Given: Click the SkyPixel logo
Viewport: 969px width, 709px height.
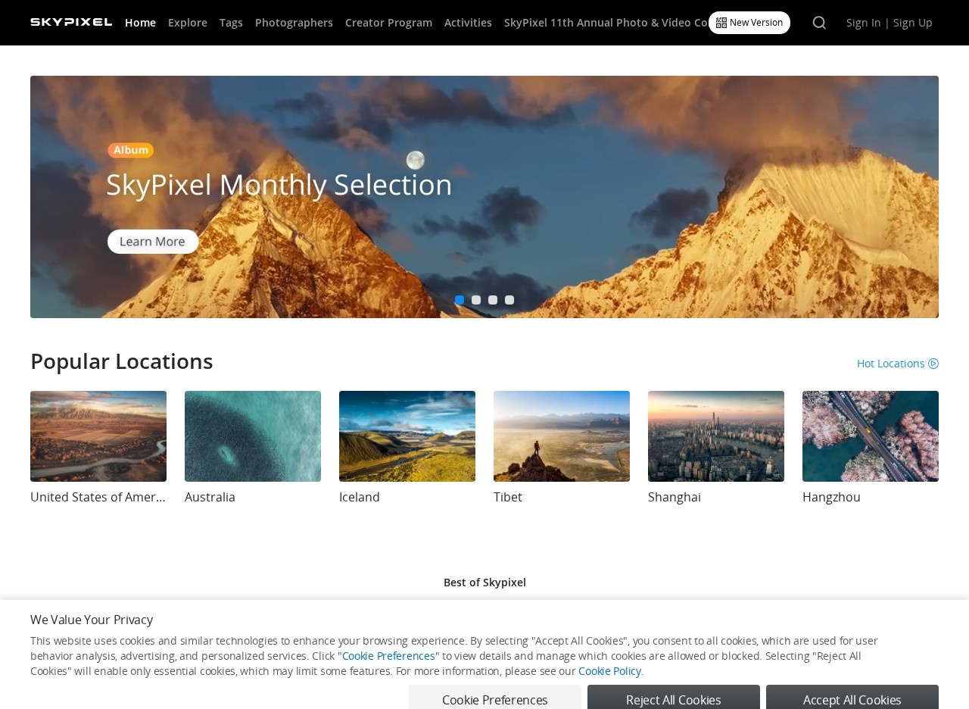Looking at the screenshot, I should tap(71, 22).
